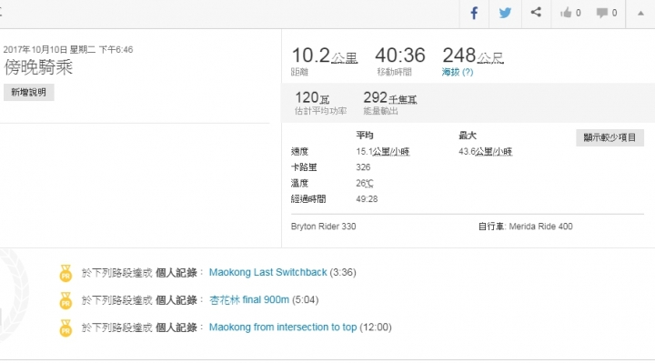Click the 新增說明 button
The width and height of the screenshot is (655, 363).
tap(29, 92)
